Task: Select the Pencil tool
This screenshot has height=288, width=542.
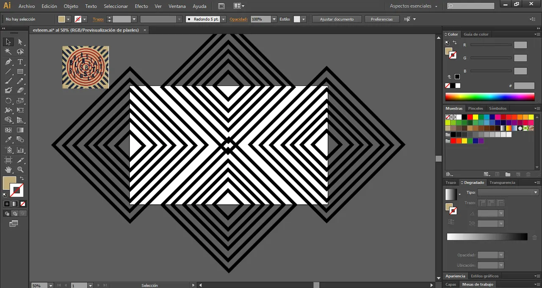Action: click(x=20, y=81)
